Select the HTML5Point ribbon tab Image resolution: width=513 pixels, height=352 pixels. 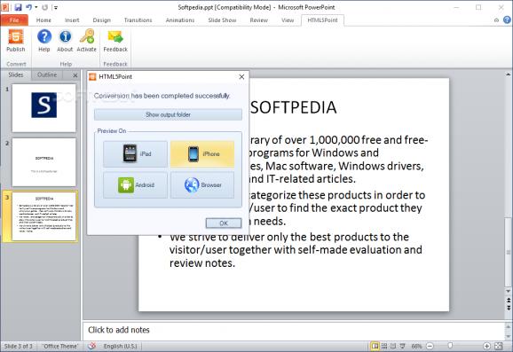[322, 20]
